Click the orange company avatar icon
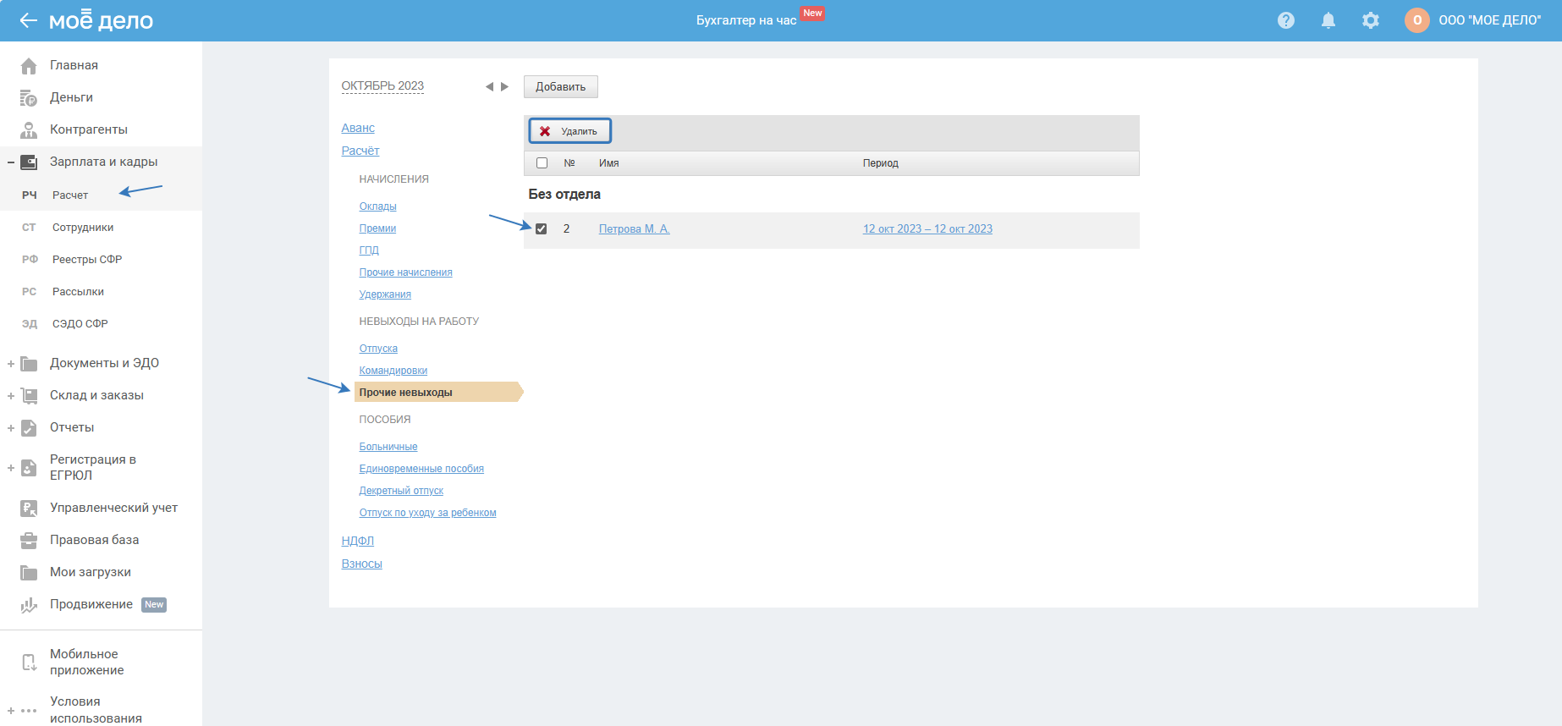 click(1417, 20)
